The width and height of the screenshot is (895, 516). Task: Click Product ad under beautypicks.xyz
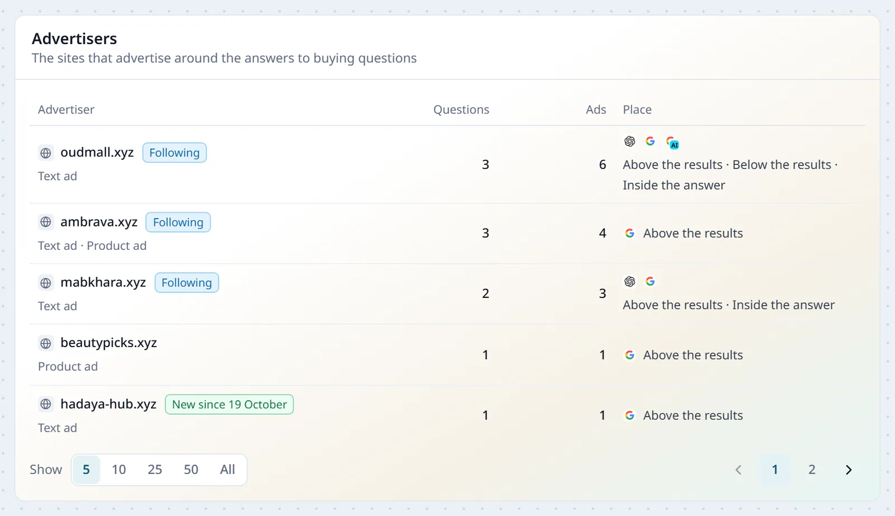pos(68,367)
